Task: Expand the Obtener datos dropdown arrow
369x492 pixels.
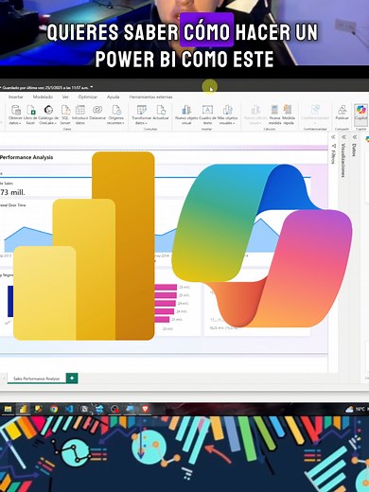Action: click(x=20, y=123)
